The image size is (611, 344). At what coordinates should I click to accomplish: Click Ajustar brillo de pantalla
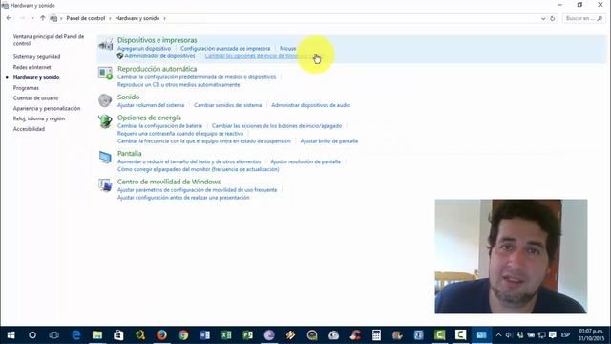pos(329,141)
